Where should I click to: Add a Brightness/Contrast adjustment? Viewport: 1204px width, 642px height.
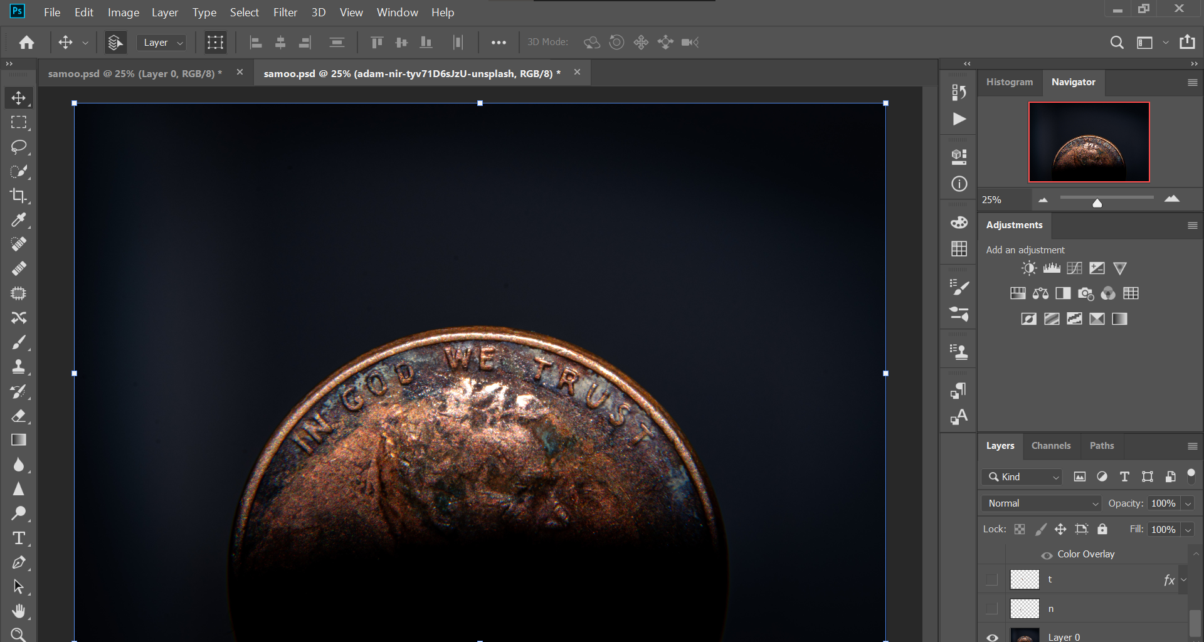pos(1028,268)
